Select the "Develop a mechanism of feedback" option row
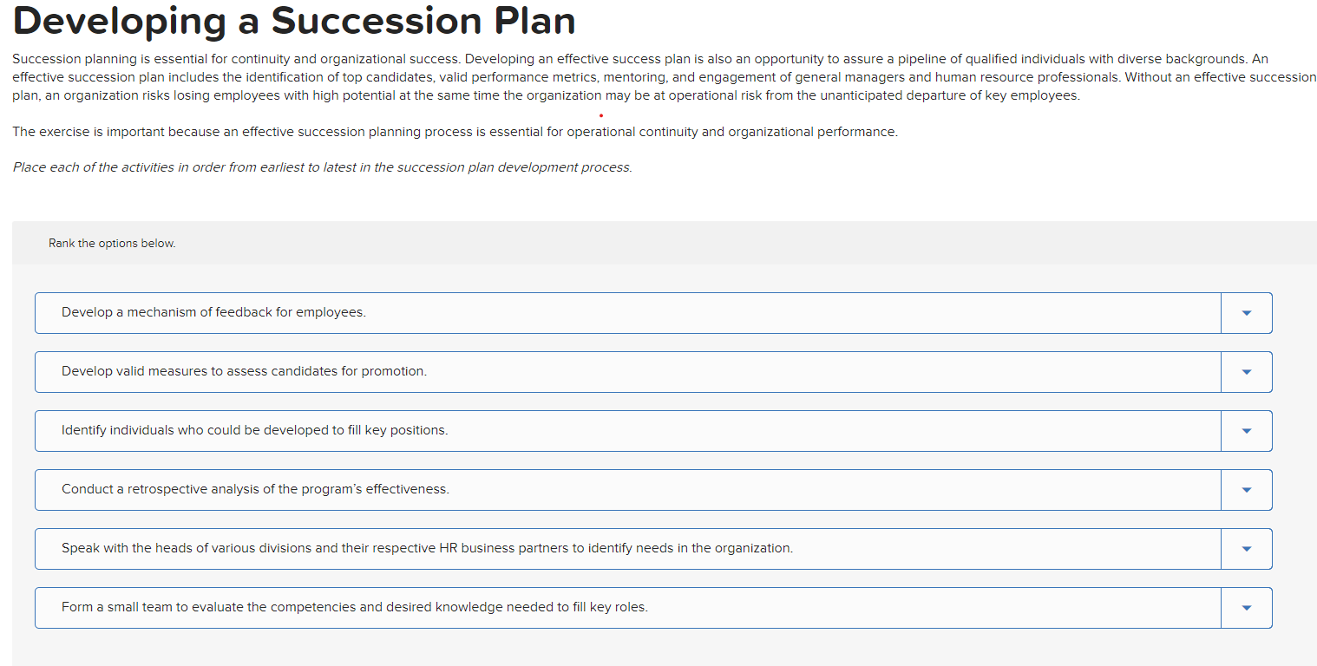Image resolution: width=1317 pixels, height=666 pixels. (607, 312)
